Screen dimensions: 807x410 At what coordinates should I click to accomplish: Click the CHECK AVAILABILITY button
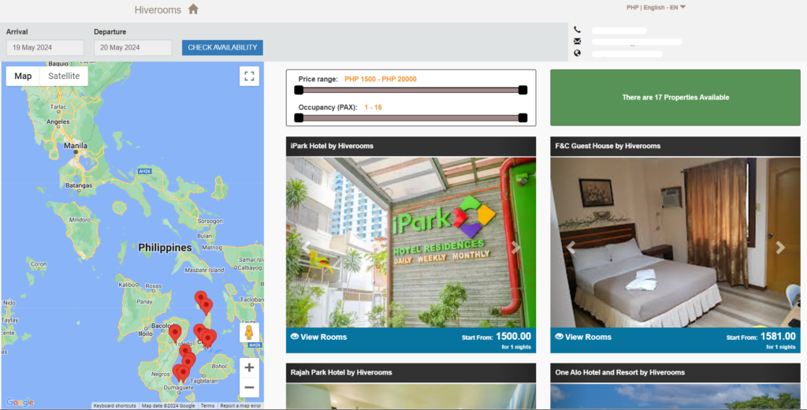(222, 47)
